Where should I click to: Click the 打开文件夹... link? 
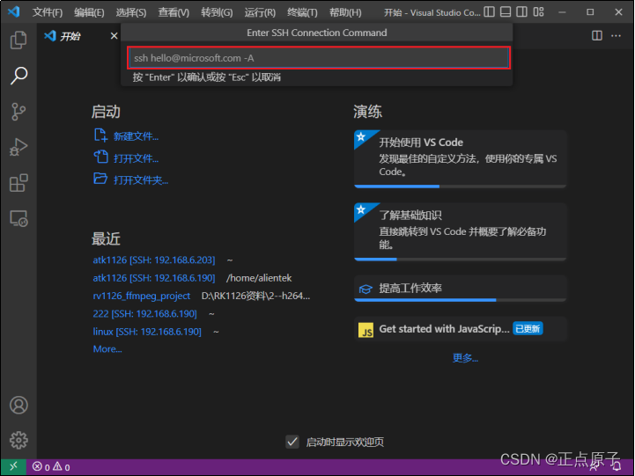click(x=141, y=180)
